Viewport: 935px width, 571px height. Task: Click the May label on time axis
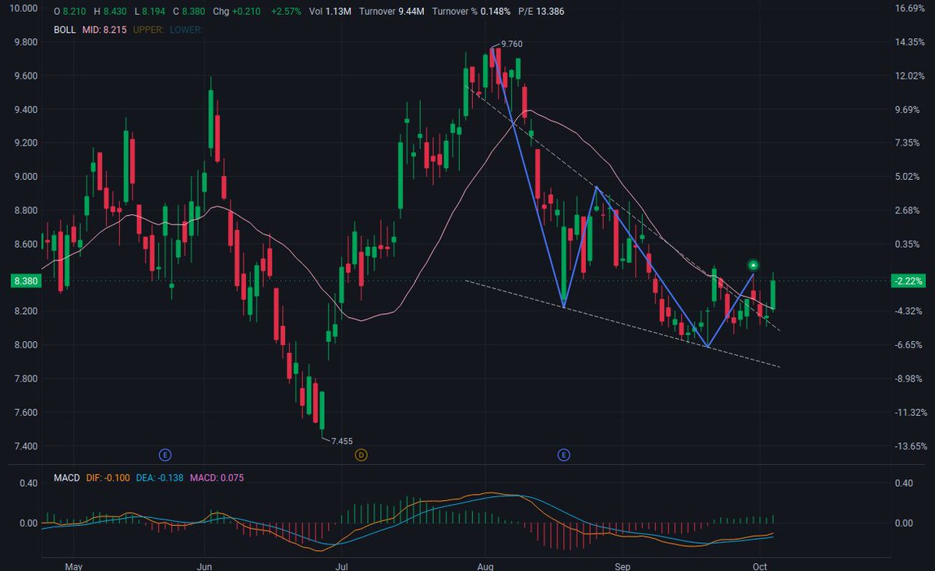(x=72, y=566)
